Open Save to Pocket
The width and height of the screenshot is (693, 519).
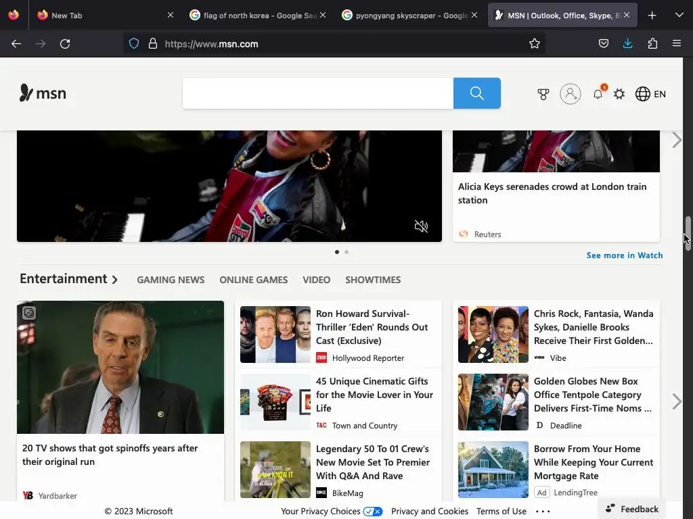click(603, 44)
